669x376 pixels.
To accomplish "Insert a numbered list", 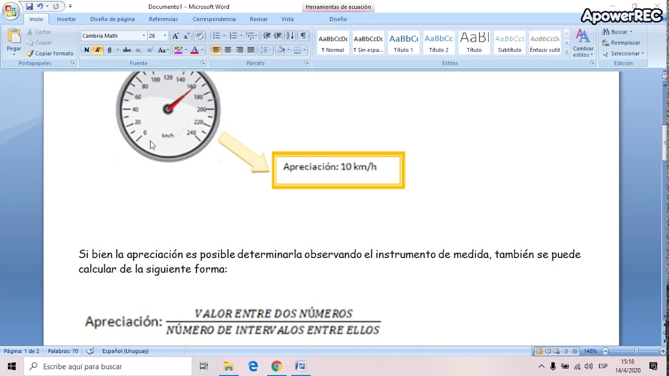I will pyautogui.click(x=233, y=36).
